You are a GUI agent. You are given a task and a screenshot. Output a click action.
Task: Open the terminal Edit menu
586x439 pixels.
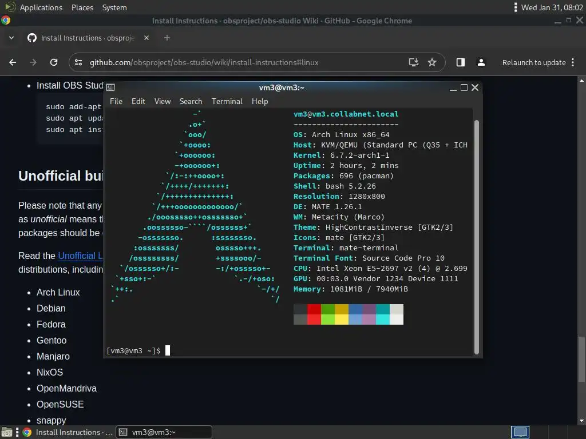138,101
